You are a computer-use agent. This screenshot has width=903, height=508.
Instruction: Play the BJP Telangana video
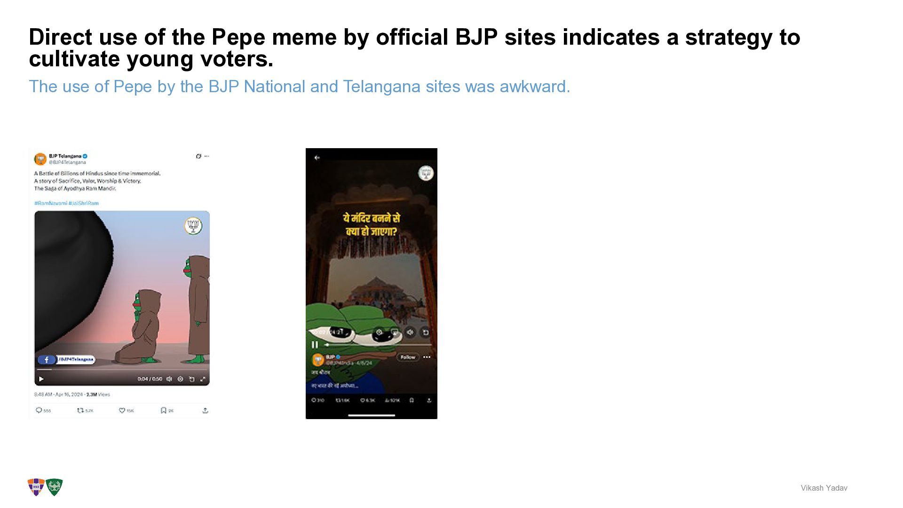point(41,379)
